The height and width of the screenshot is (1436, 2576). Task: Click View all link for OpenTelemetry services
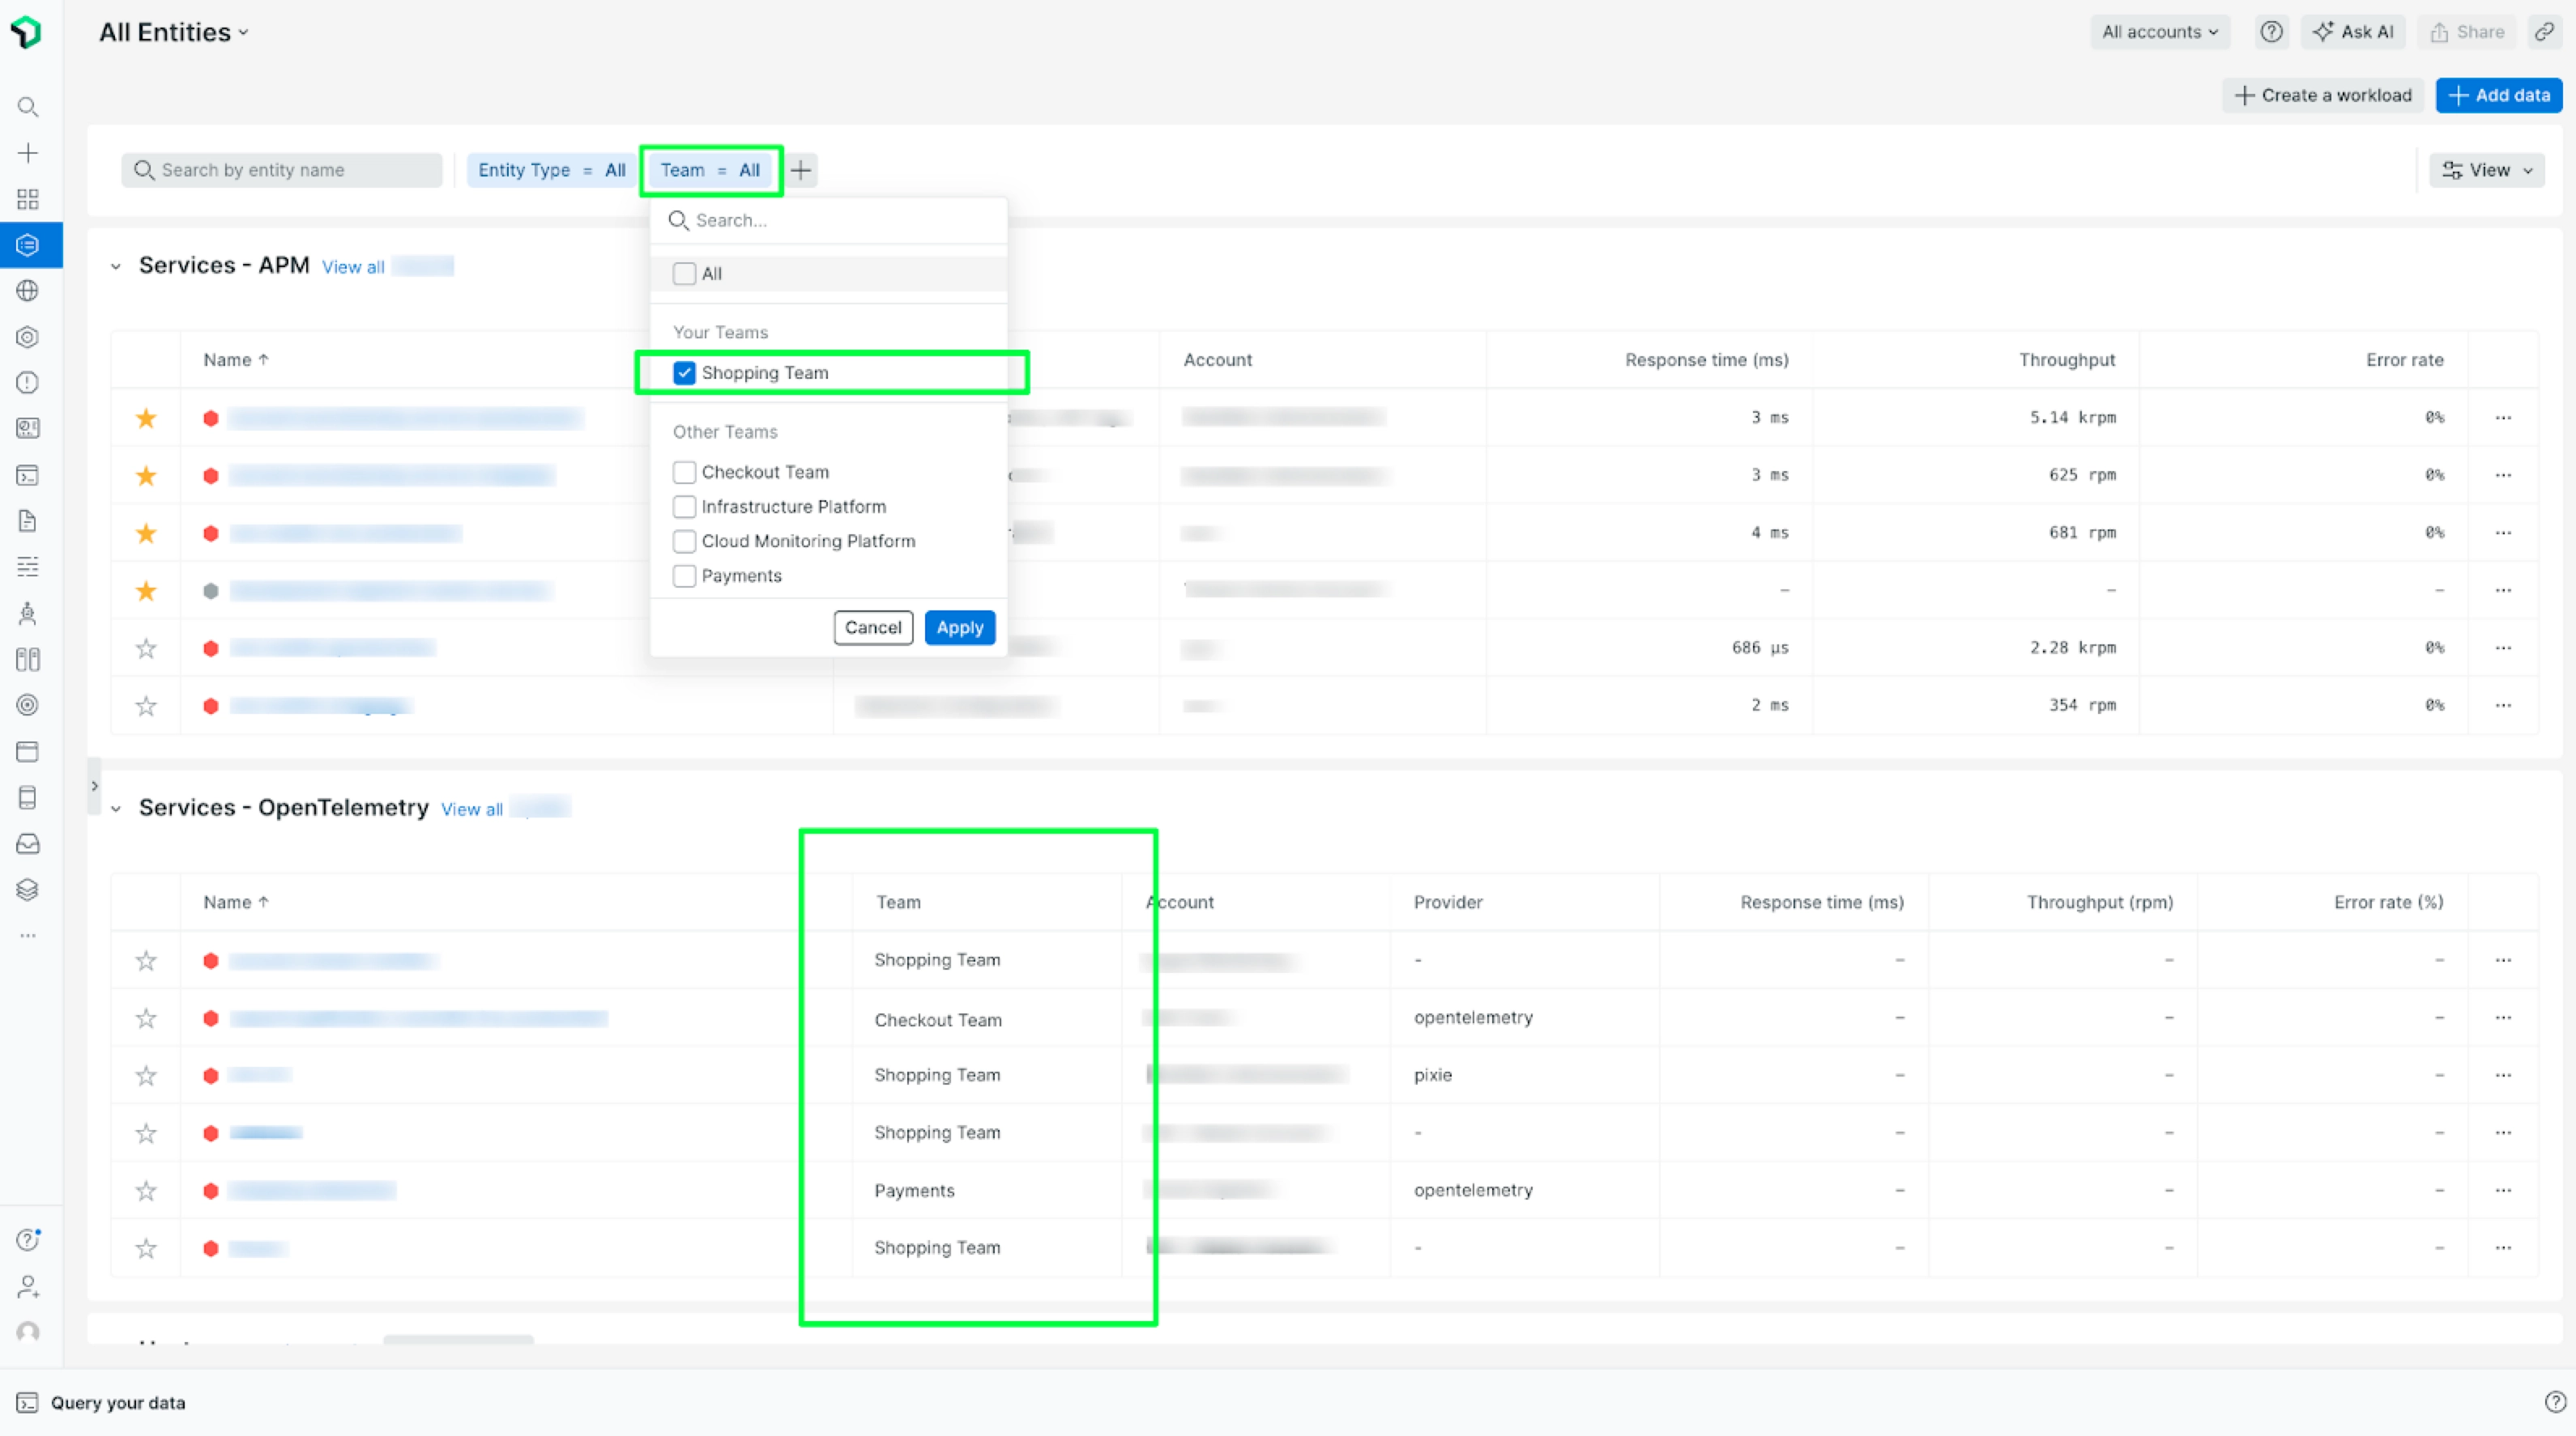[472, 809]
